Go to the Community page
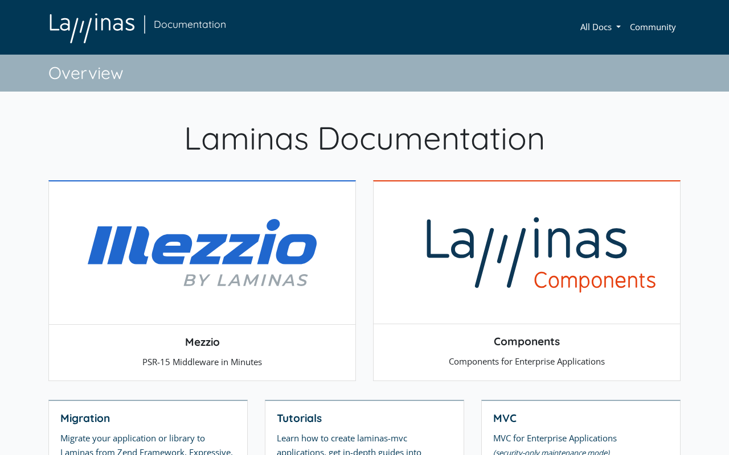Screen dimensions: 729x455 pos(653,27)
